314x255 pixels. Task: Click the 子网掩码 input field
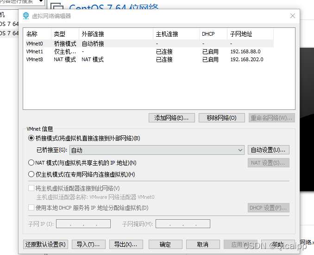[x=183, y=224]
